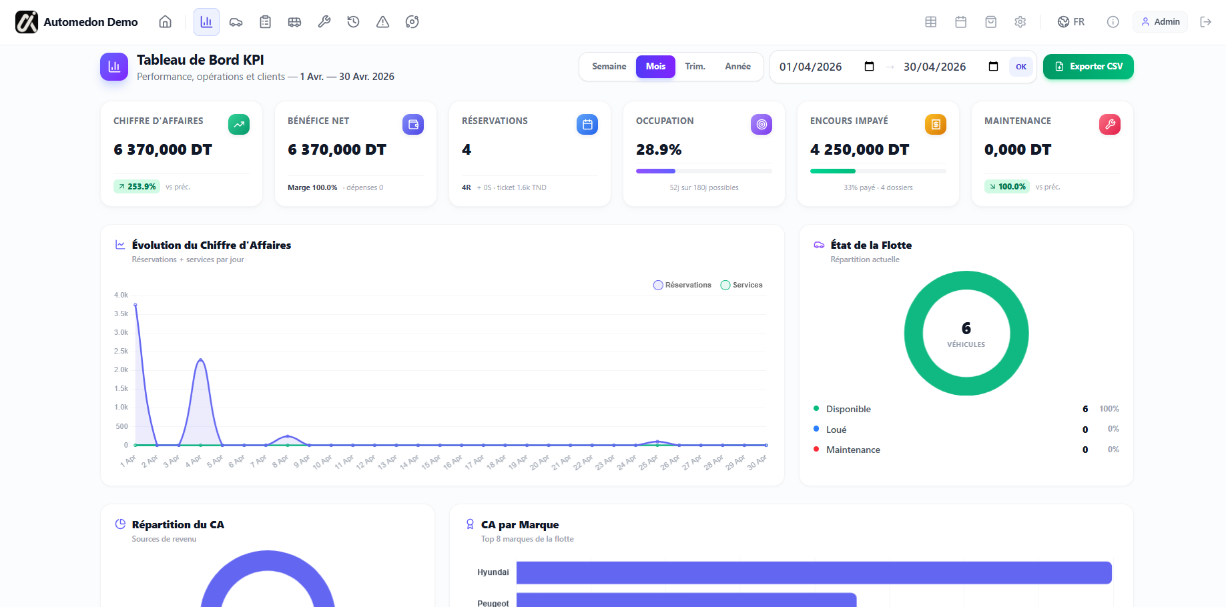Open the Admin user menu
Viewport: 1226px width, 607px height.
[x=1161, y=22]
